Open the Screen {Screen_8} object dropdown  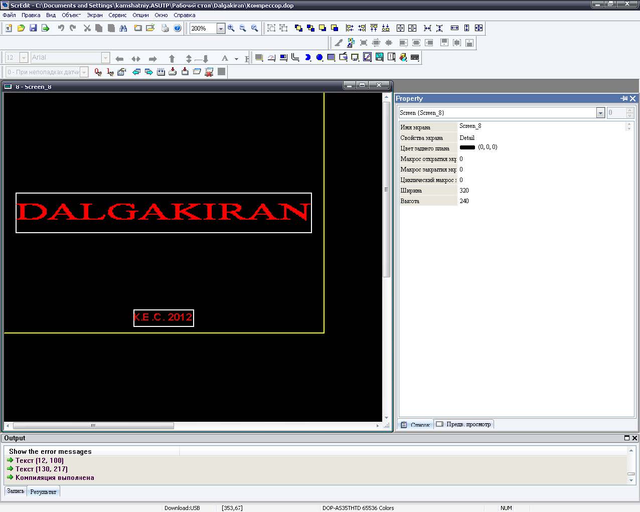coord(600,113)
